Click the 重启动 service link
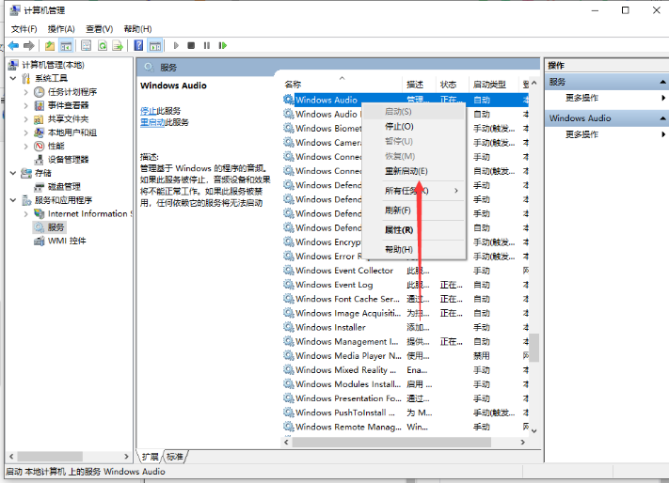This screenshot has width=669, height=483. (150, 122)
